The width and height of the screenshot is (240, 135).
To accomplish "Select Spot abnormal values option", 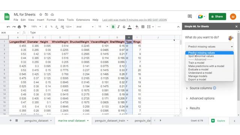I will pos(201,56).
